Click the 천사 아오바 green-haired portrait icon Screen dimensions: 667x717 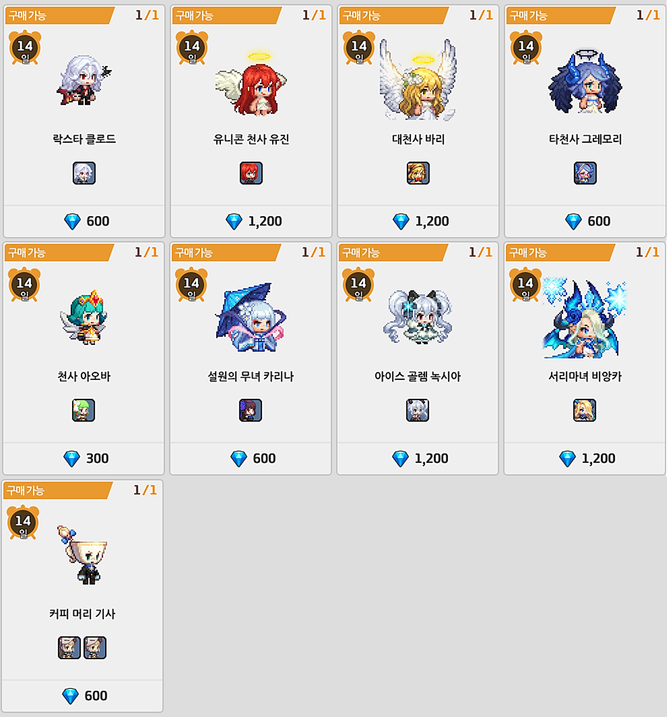(x=84, y=410)
